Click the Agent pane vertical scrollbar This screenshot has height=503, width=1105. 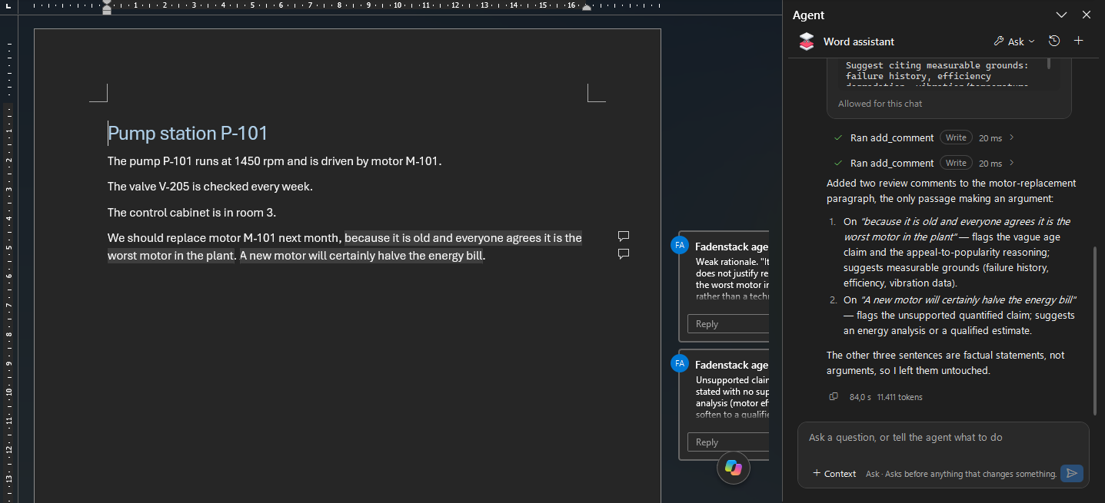[x=1096, y=330]
